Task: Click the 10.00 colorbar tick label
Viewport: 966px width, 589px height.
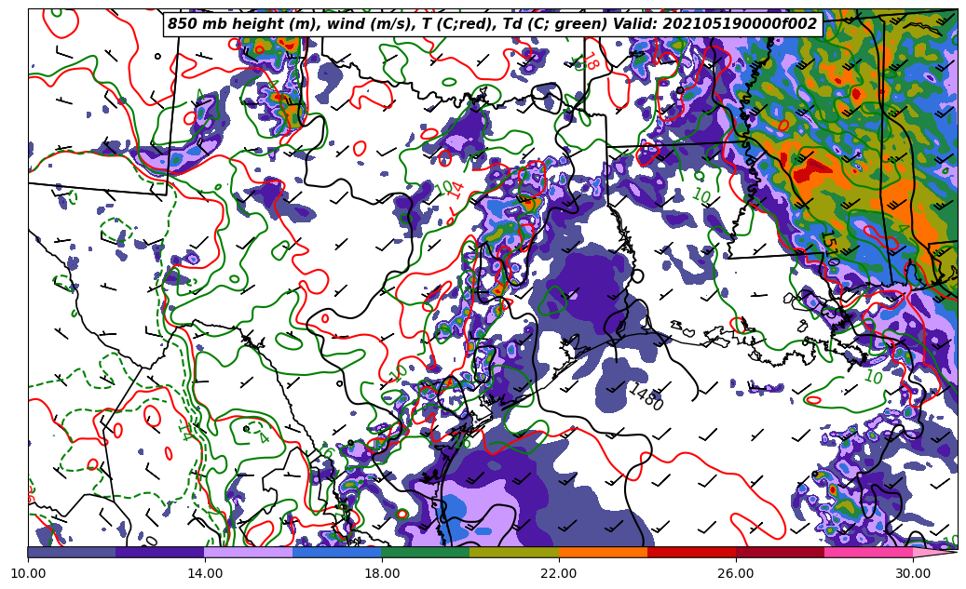Action: point(28,573)
